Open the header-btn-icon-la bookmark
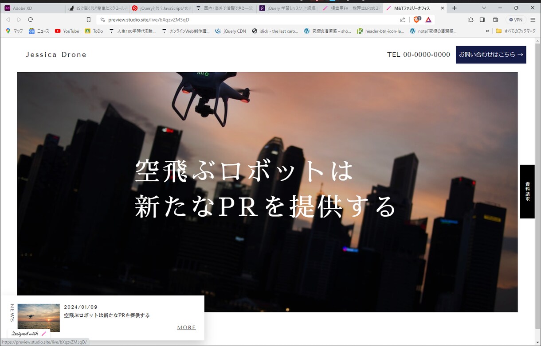Image resolution: width=541 pixels, height=346 pixels. tap(380, 31)
